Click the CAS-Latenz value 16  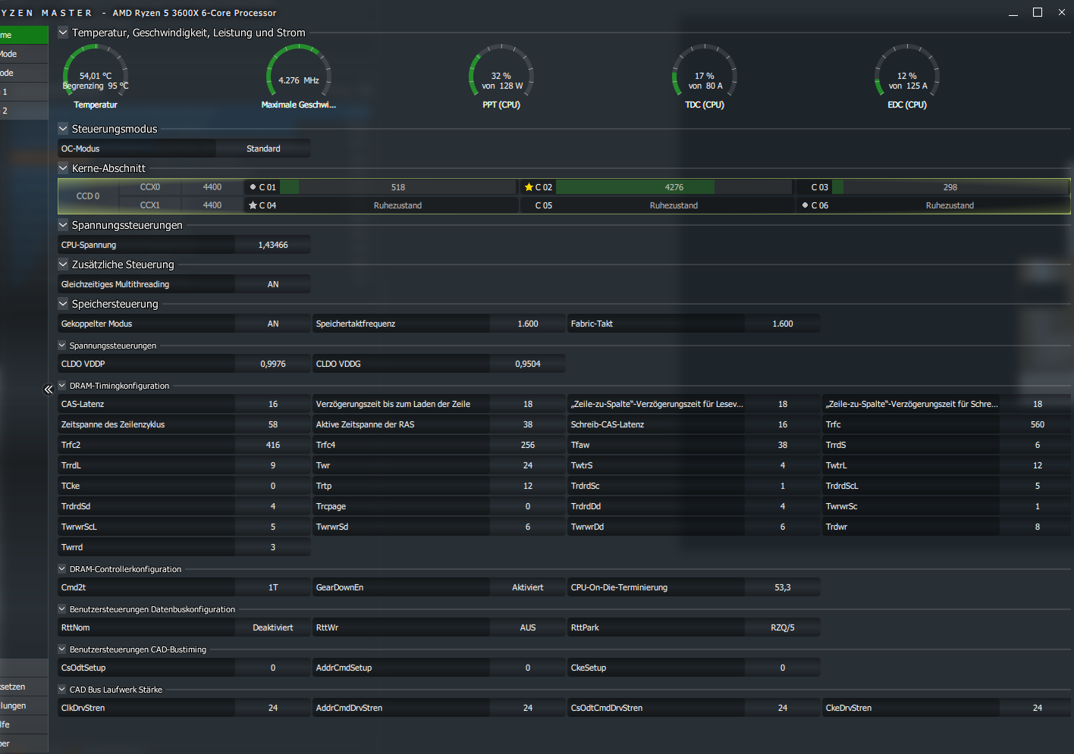(x=273, y=404)
